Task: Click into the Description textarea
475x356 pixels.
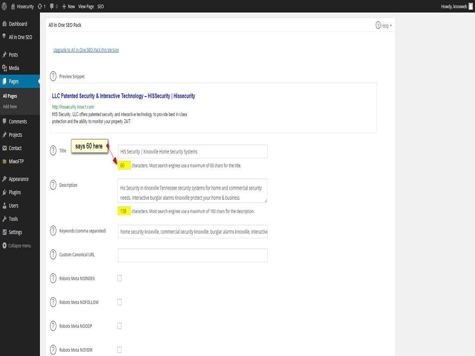Action: (x=193, y=191)
